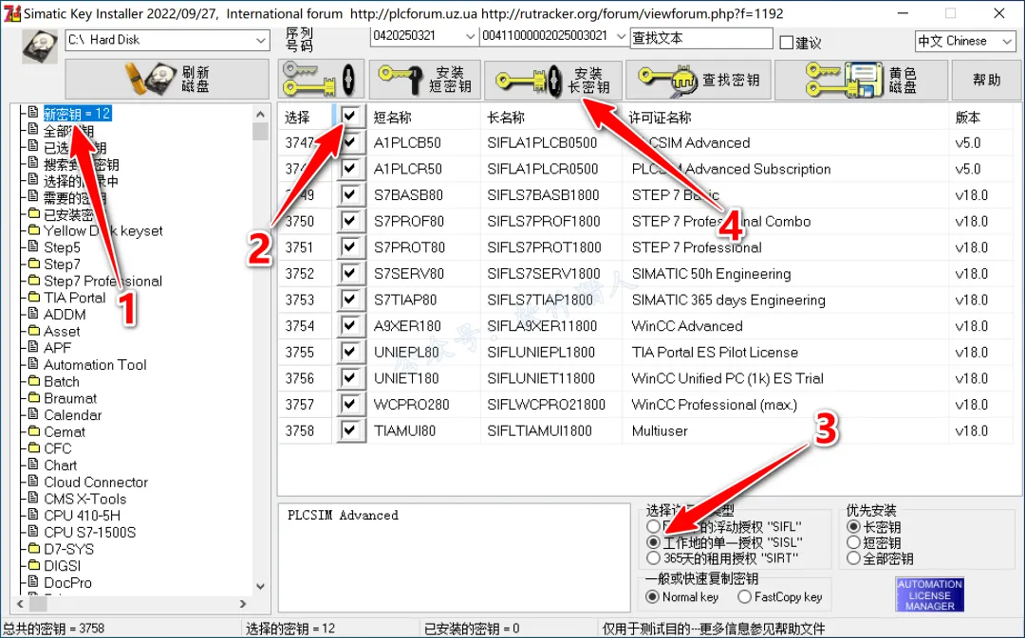Uncheck the A1PLCB50 row checkbox

(349, 142)
